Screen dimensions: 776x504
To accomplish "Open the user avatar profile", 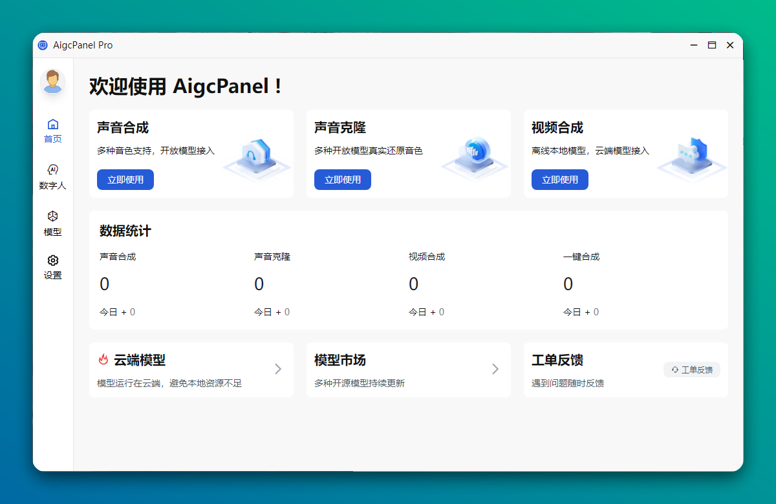I will pos(52,82).
